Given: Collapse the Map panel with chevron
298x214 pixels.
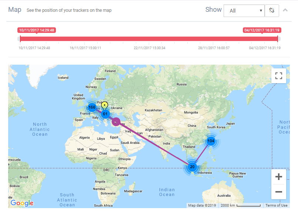Looking at the screenshot, I should (285, 10).
